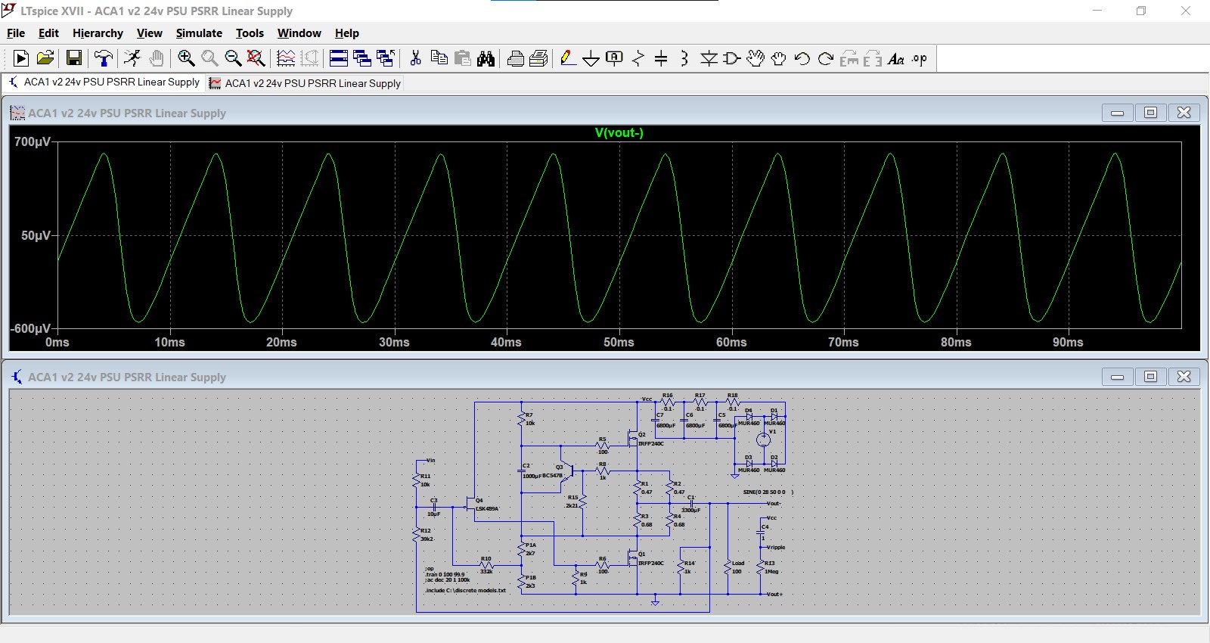Viewport: 1210px width, 643px height.
Task: Click the SPICE directive .op icon
Action: pyautogui.click(x=920, y=58)
